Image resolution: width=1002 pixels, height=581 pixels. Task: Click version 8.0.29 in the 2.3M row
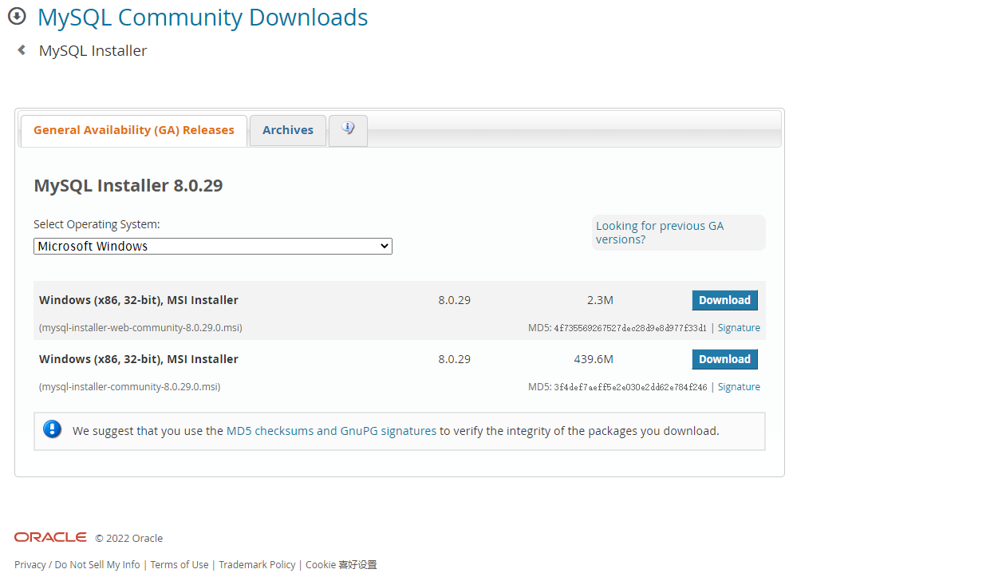click(454, 300)
